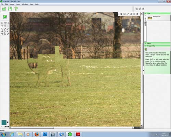Screen dimensions: 171x137
Task: Select the Background layer thumbnail
Action: point(150,18)
